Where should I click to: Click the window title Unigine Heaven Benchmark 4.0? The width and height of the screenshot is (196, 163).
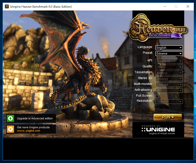point(41,6)
